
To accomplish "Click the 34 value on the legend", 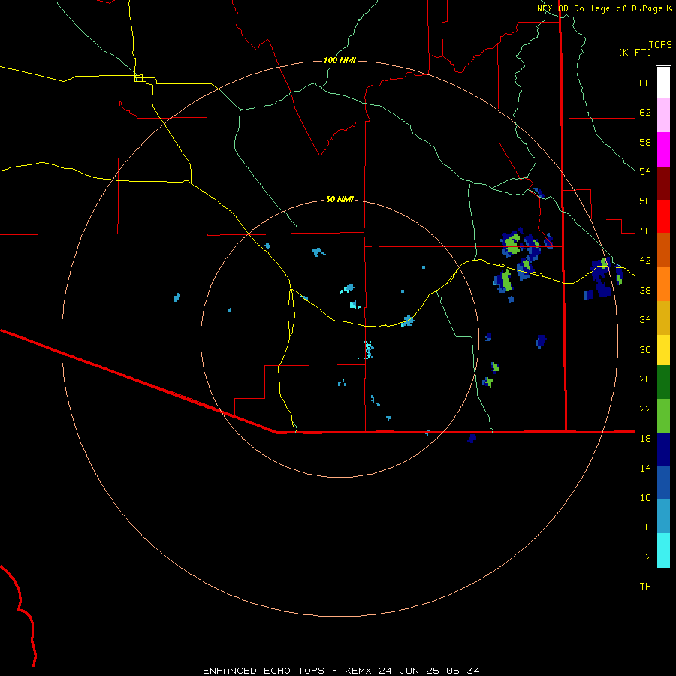I will coord(645,320).
